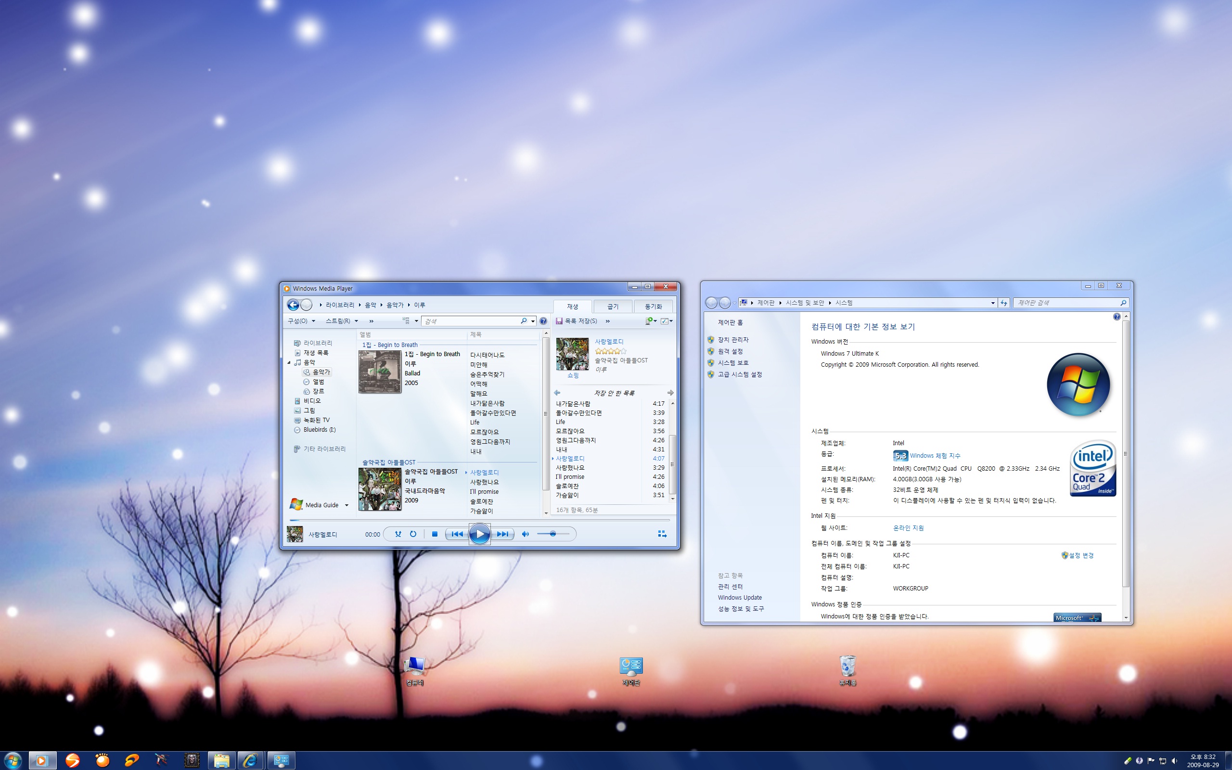Open Internet Explorer from the taskbar

pos(250,760)
